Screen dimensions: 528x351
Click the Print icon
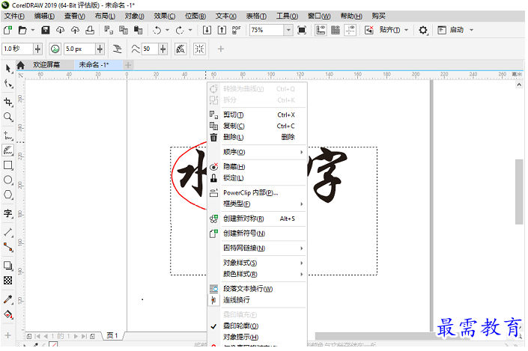(x=90, y=30)
